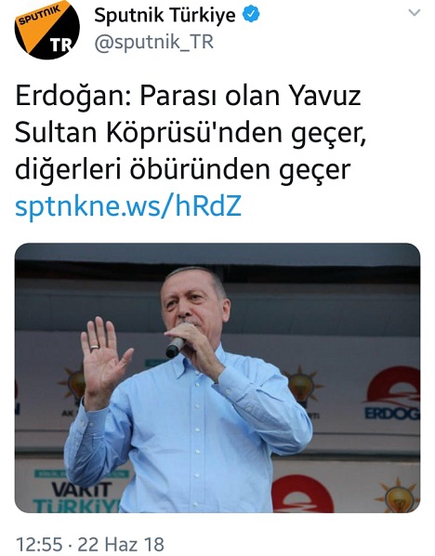435x556 pixels.
Task: Open the attached Erdoğan rally photo
Action: coord(217,377)
